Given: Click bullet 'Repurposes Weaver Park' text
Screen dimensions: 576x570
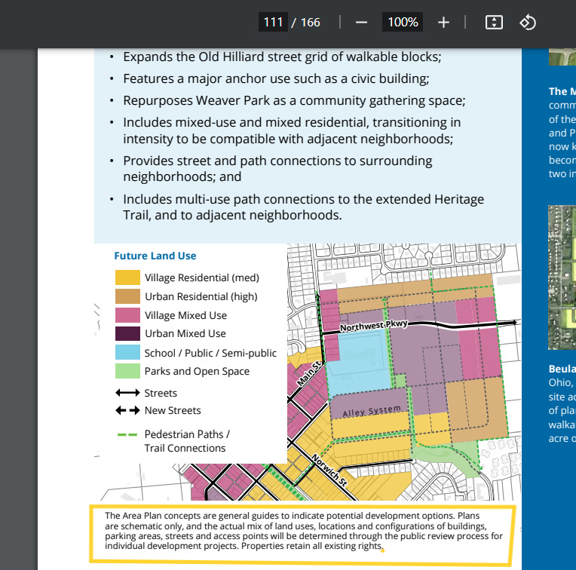Looking at the screenshot, I should coord(294,100).
